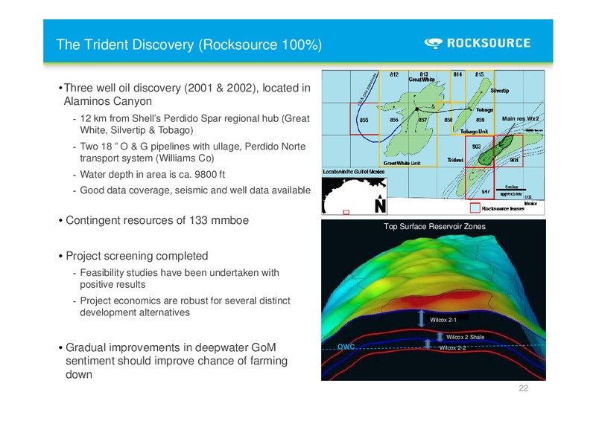Select the 'Three well oil discovery' bullet
The width and height of the screenshot is (596, 421).
click(x=184, y=94)
